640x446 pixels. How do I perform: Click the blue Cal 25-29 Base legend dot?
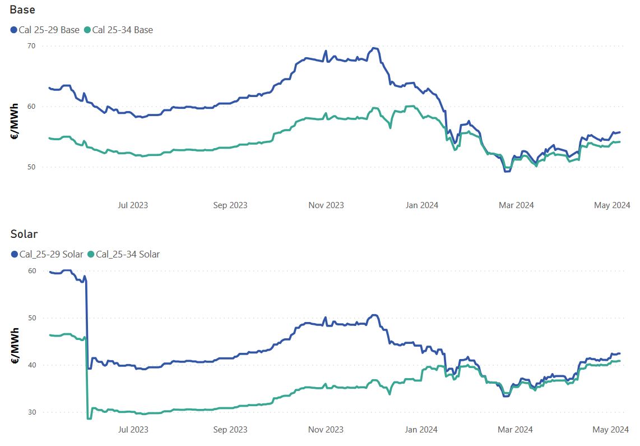coord(14,30)
